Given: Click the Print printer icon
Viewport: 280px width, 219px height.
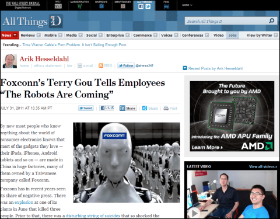Looking at the screenshot, I should pos(166,108).
